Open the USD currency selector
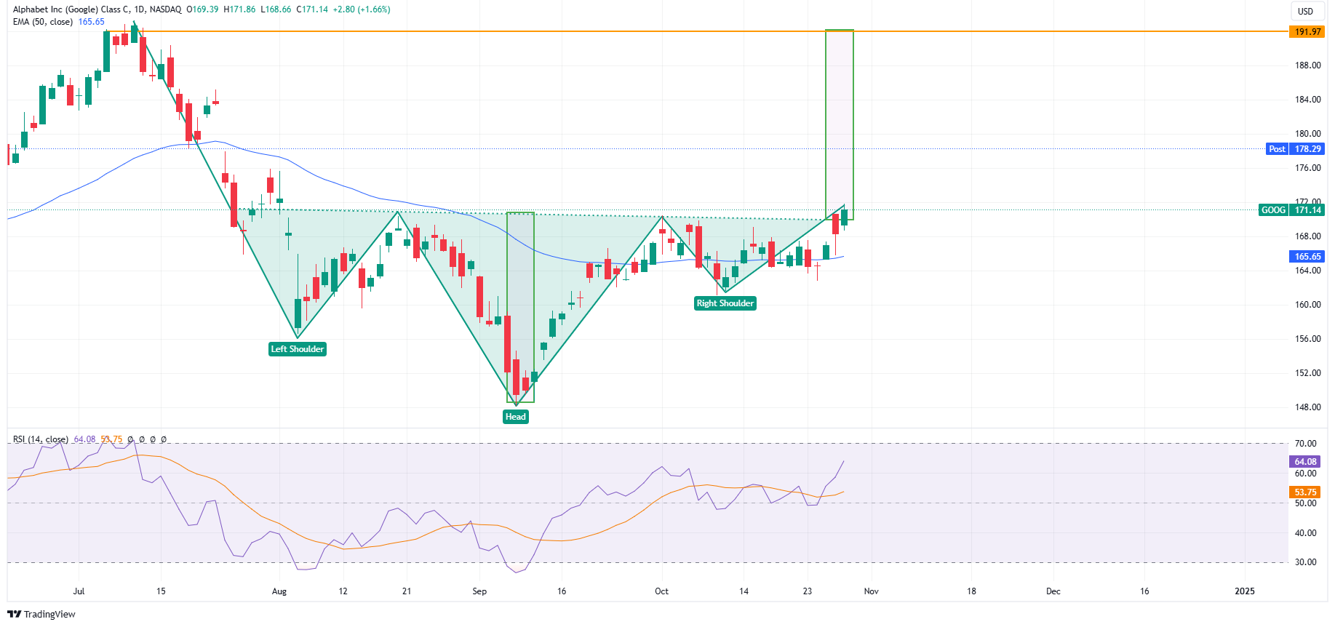The height and width of the screenshot is (627, 1335). 1306,11
